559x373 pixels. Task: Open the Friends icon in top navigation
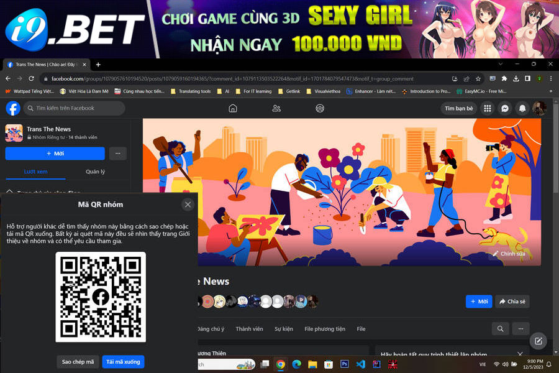[276, 108]
